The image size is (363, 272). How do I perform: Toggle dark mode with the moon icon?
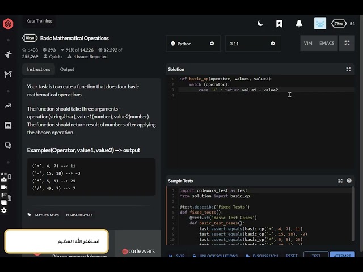(x=260, y=23)
